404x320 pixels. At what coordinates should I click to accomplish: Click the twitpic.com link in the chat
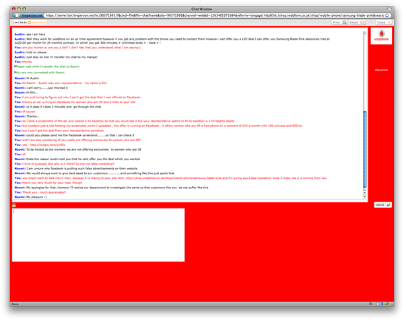click(x=47, y=145)
